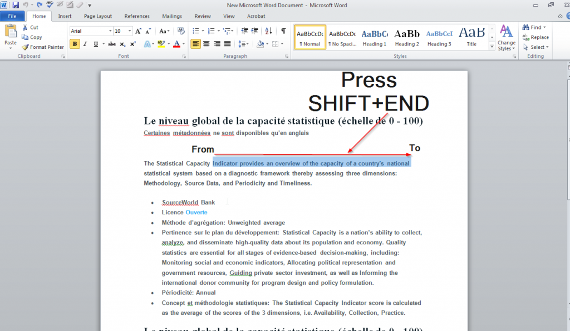Switch to the References tab
Image resolution: width=570 pixels, height=331 pixels.
point(137,16)
